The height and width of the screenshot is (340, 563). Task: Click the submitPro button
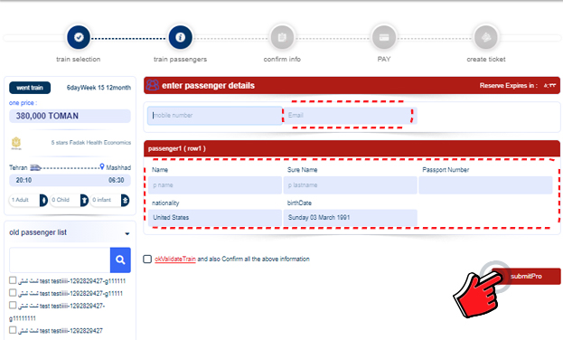[526, 276]
